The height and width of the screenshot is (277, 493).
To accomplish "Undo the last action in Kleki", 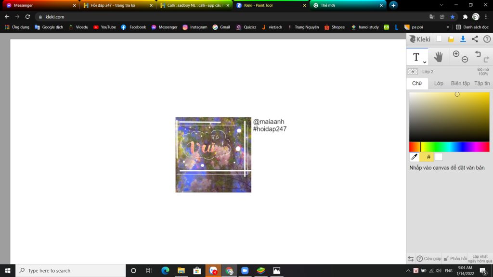I will 478,54.
